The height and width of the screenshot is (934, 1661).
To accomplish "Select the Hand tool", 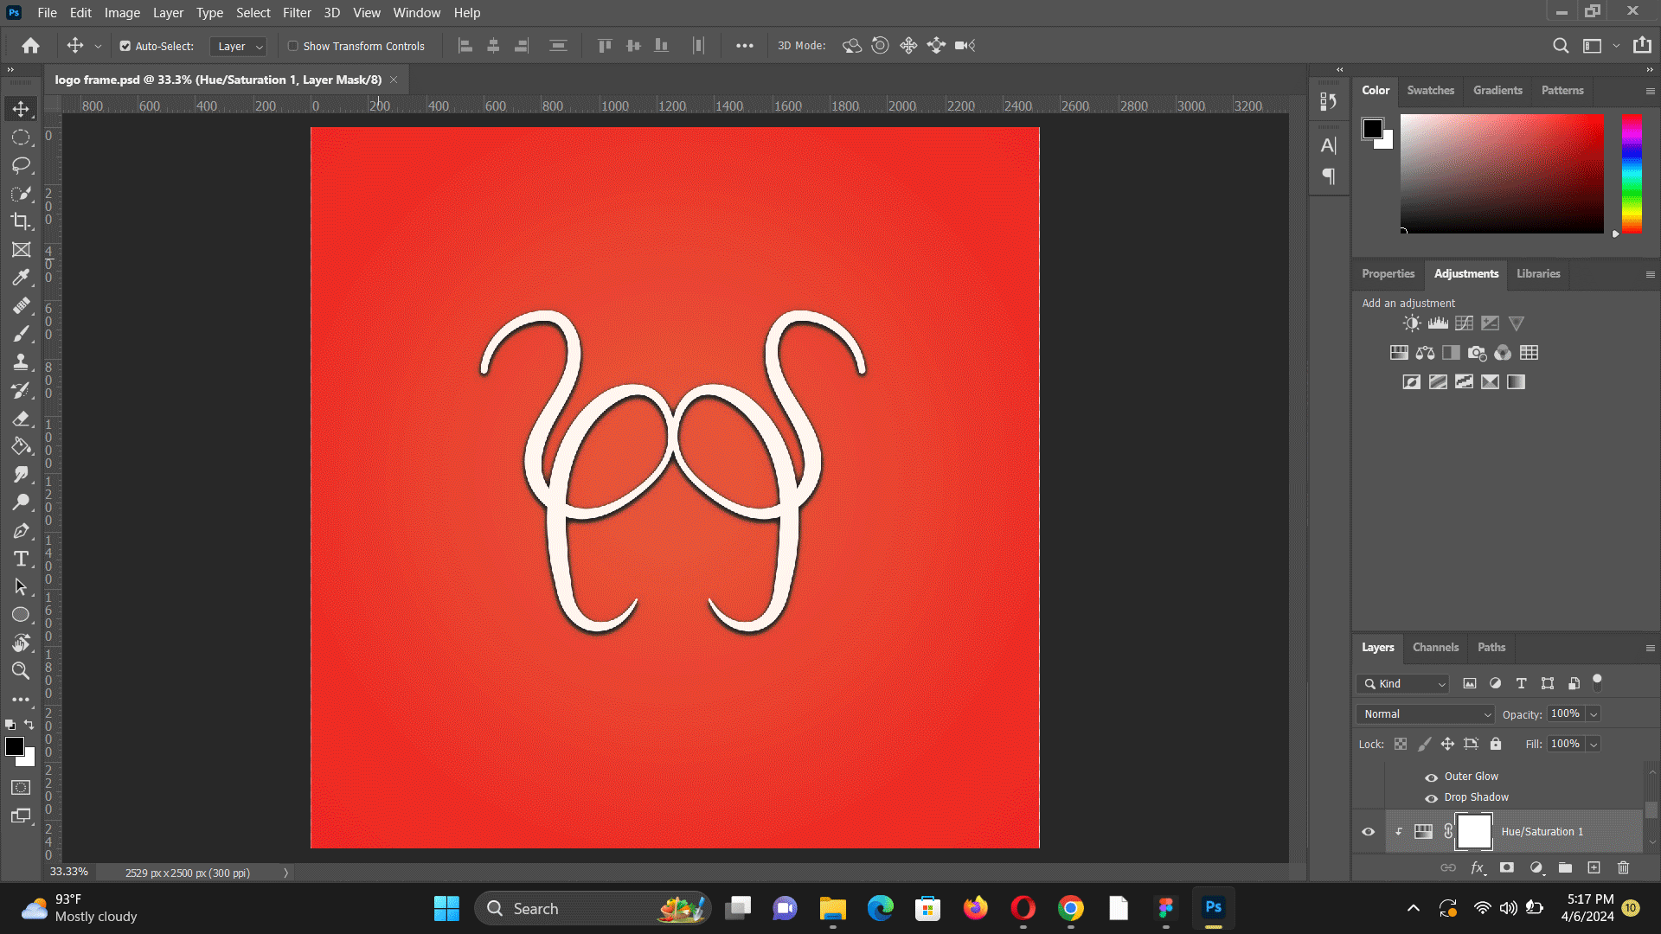I will pos(21,643).
